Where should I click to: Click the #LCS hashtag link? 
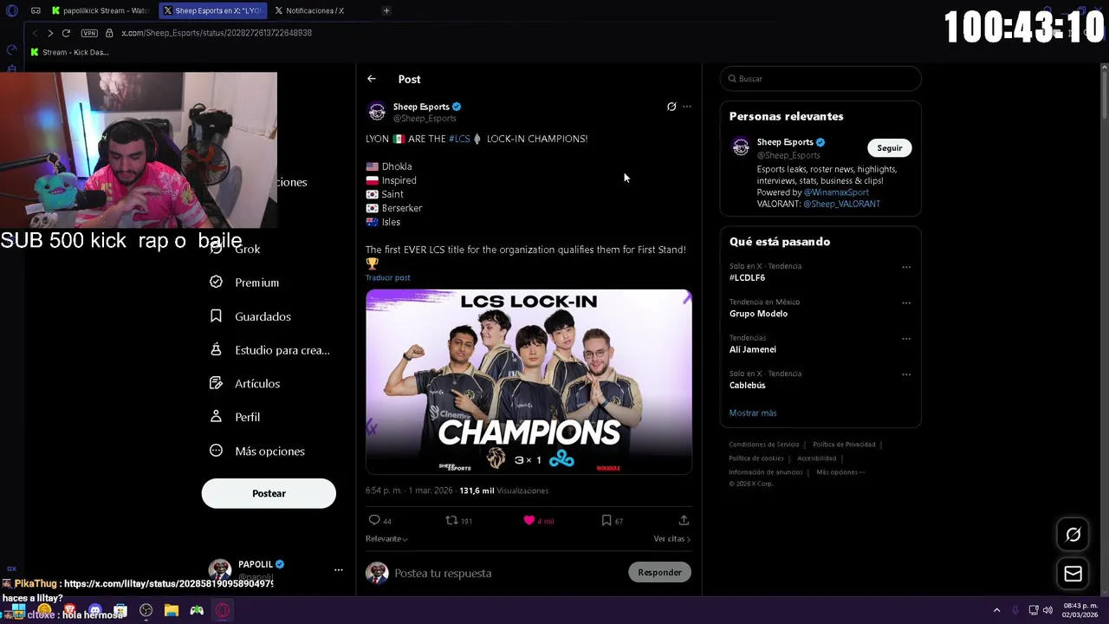[x=459, y=139]
